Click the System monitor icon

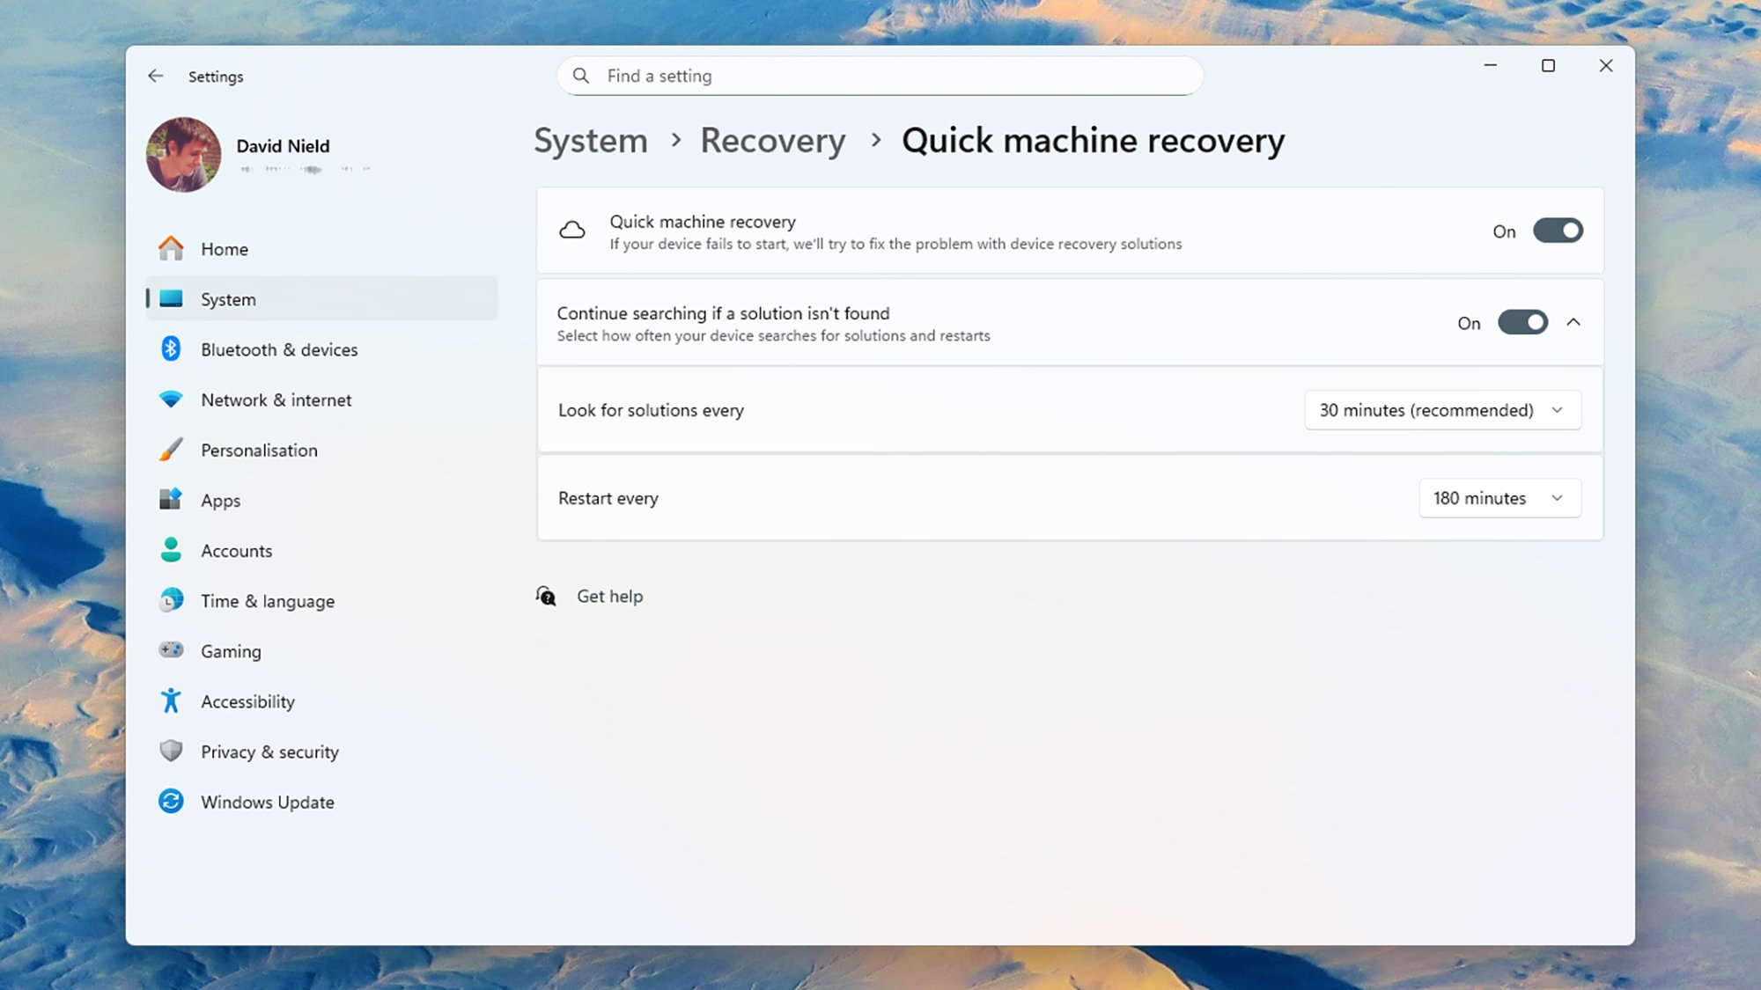coord(171,299)
